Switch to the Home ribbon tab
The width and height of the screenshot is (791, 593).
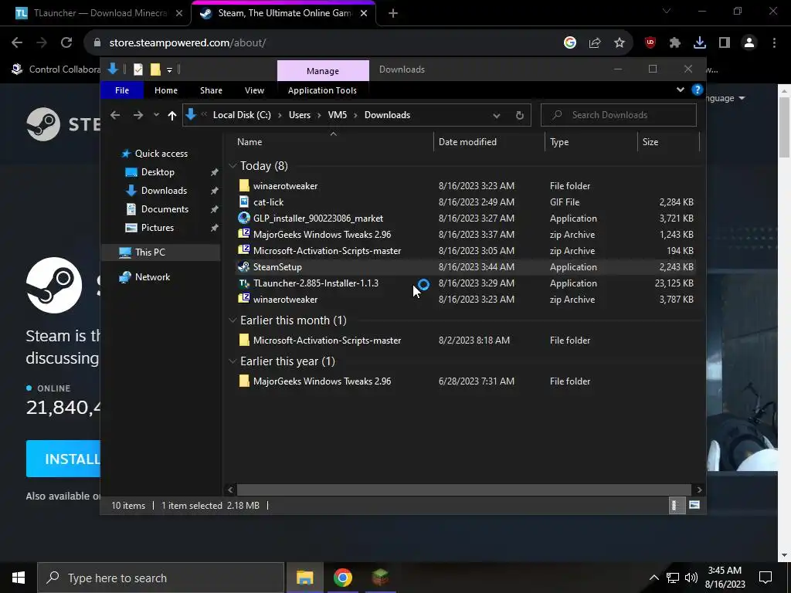click(x=166, y=90)
